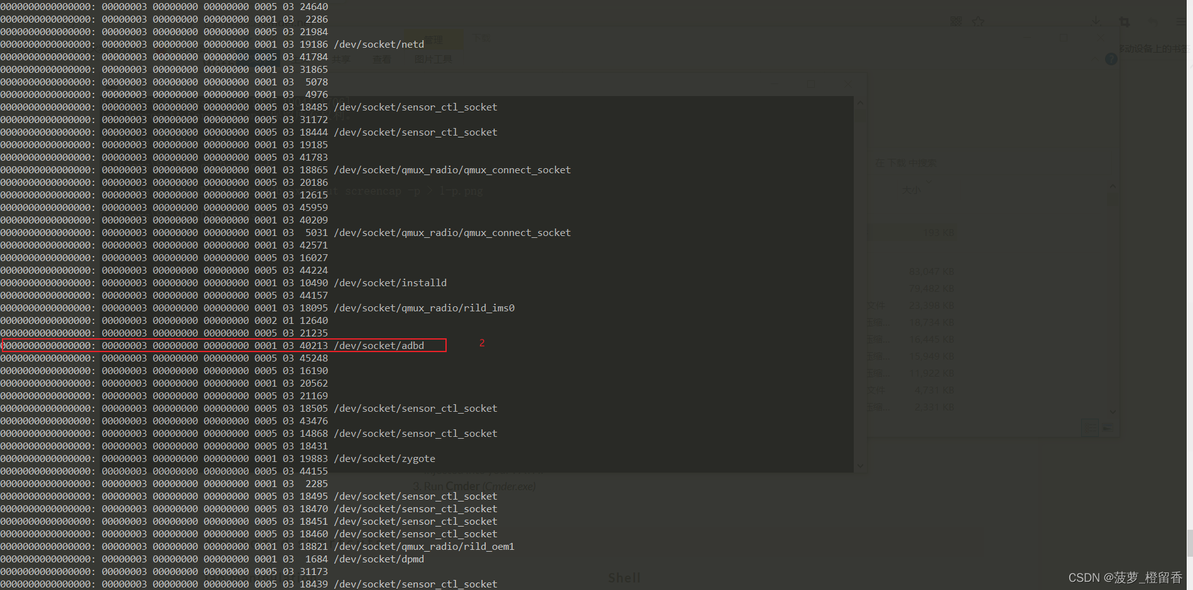The image size is (1193, 590).
Task: Click the line with inode 44224
Action: 164,271
